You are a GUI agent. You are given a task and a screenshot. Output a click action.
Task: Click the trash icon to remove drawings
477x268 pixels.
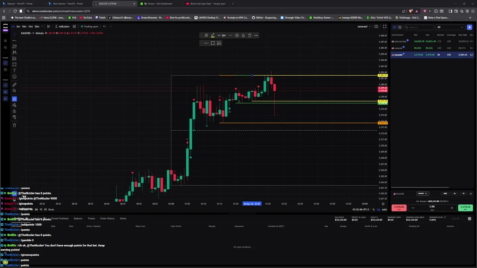tap(15, 125)
